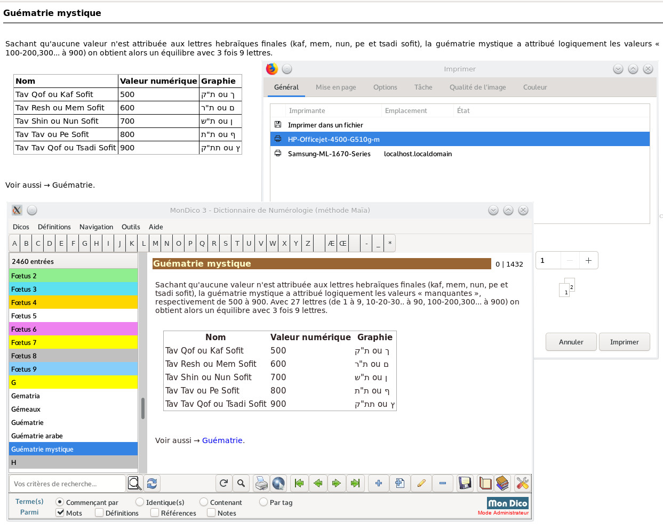
Task: Click the globe web search icon
Action: [x=278, y=484]
